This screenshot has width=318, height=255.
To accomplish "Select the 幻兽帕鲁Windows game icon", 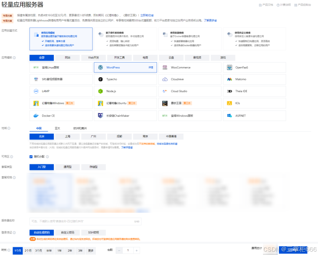I will [36, 103].
